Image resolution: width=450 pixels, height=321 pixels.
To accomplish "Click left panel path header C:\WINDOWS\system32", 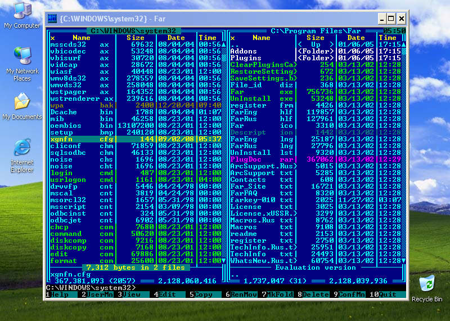I will 133,31.
